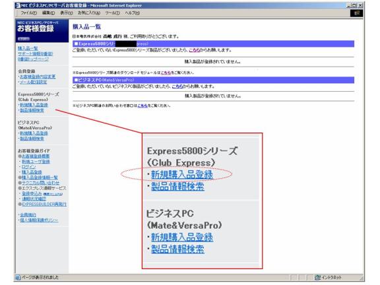
Task: Minimize the Internet Explorer window
Action: point(349,5)
